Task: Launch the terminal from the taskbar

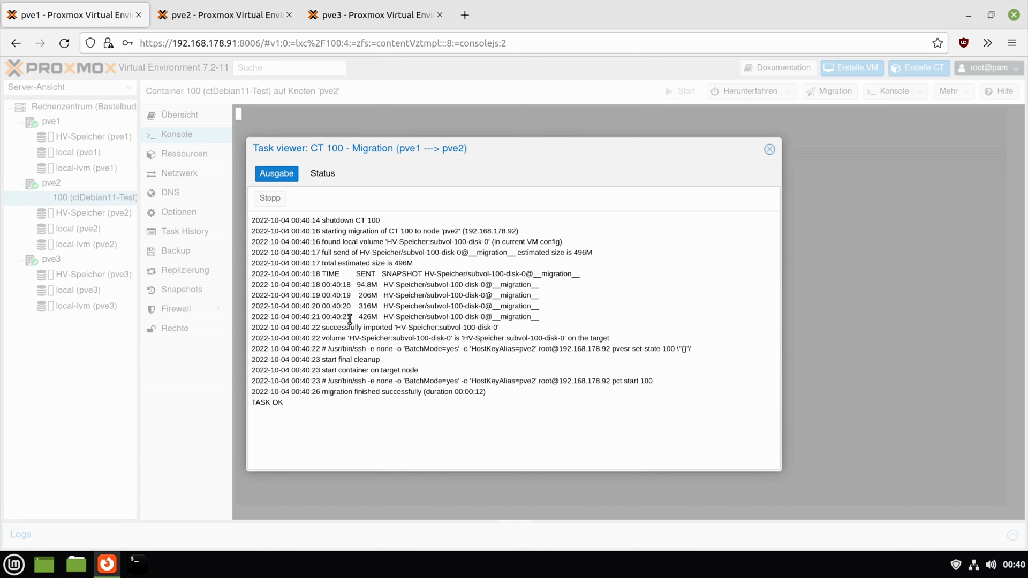Action: coord(137,564)
